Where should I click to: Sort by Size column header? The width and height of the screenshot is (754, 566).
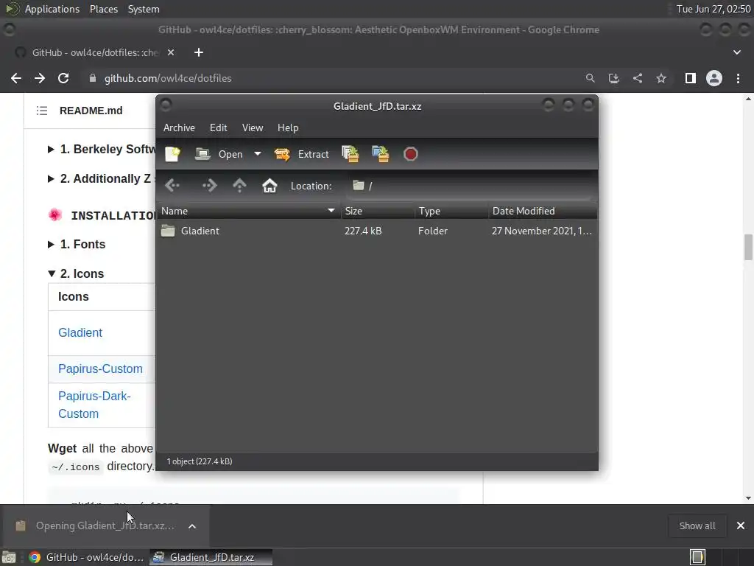(x=378, y=211)
